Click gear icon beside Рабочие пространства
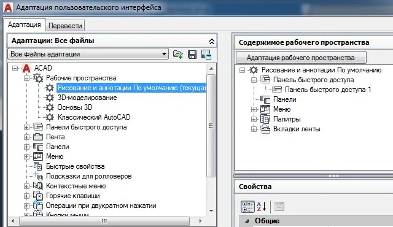The height and width of the screenshot is (227, 393). [x=38, y=78]
